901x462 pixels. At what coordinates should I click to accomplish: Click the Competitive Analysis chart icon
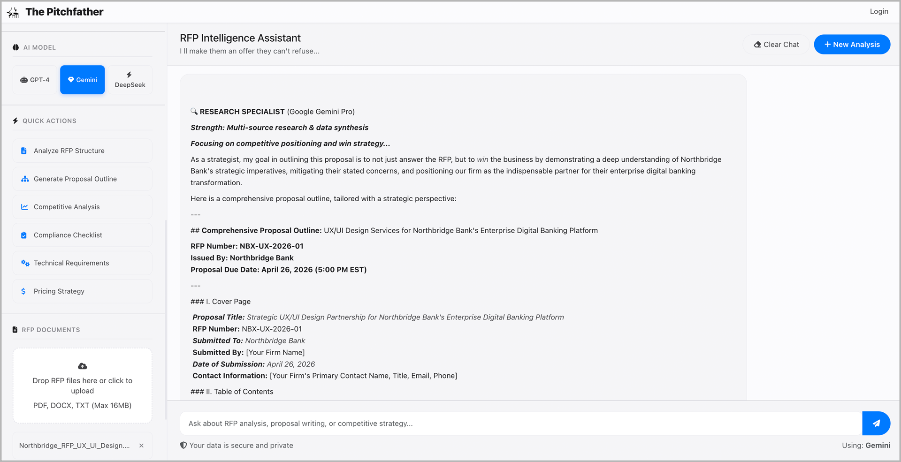click(x=24, y=207)
